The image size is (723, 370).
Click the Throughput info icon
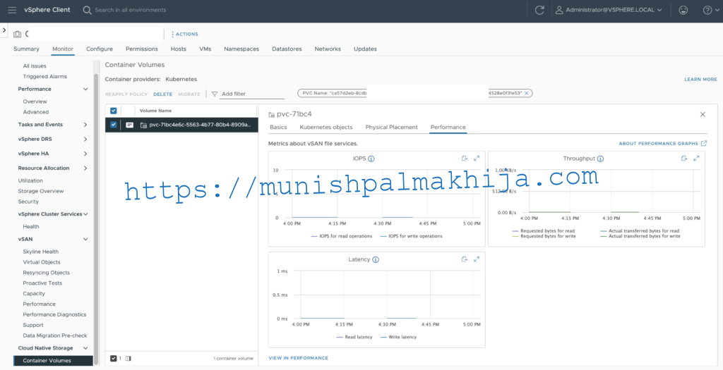(600, 159)
